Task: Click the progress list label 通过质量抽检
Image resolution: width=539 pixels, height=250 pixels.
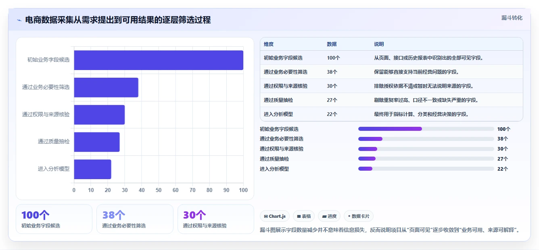Action: click(274, 159)
